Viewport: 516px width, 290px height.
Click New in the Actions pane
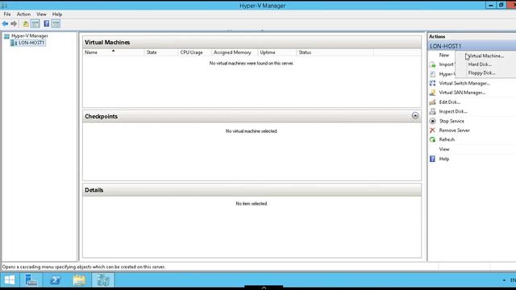[444, 56]
